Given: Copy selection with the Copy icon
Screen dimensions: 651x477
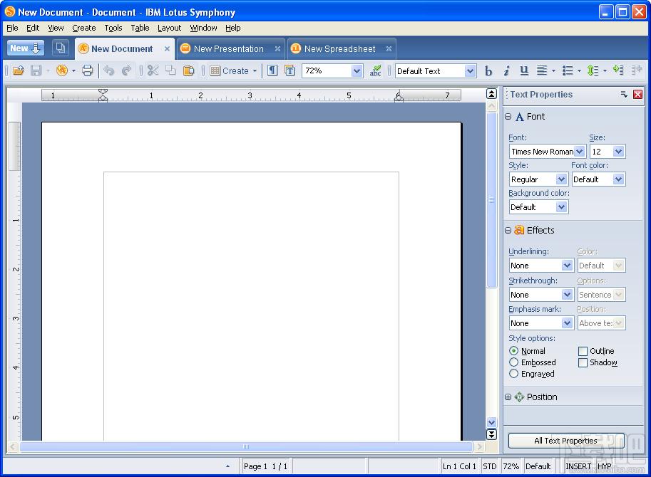Looking at the screenshot, I should coord(170,70).
